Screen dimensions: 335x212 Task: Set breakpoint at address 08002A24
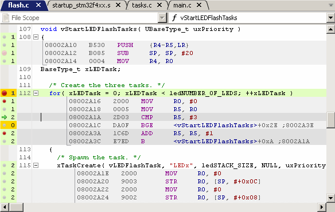(4, 198)
